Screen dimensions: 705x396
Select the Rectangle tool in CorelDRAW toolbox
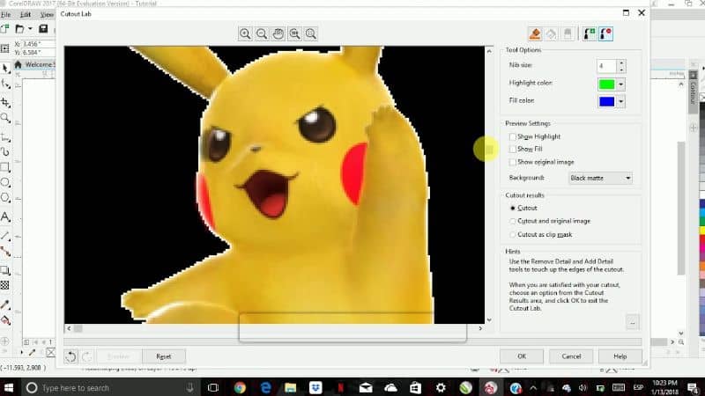click(6, 167)
